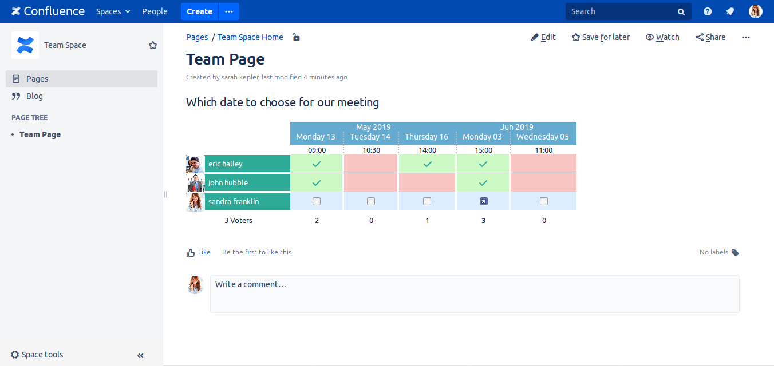Expand the Create more options button
Viewport: 774px width, 366px height.
(x=229, y=11)
